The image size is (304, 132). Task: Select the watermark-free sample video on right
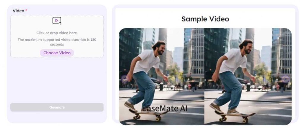click(248, 77)
